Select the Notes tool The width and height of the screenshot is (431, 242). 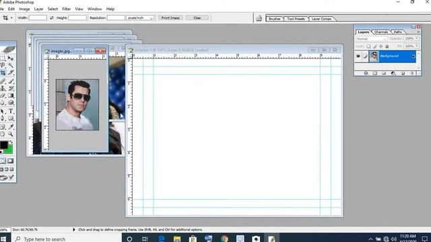pos(3,127)
